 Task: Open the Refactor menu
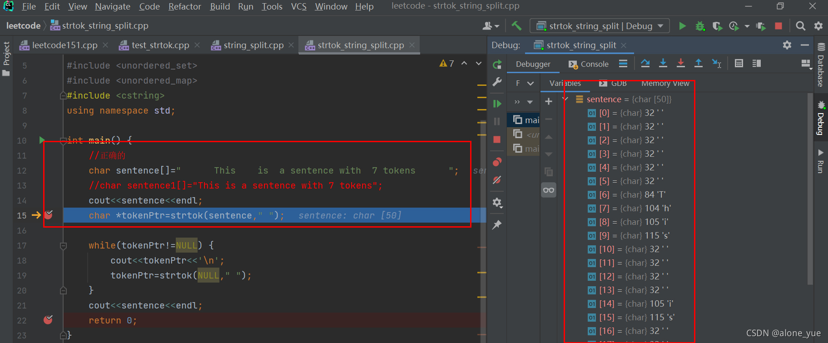184,6
